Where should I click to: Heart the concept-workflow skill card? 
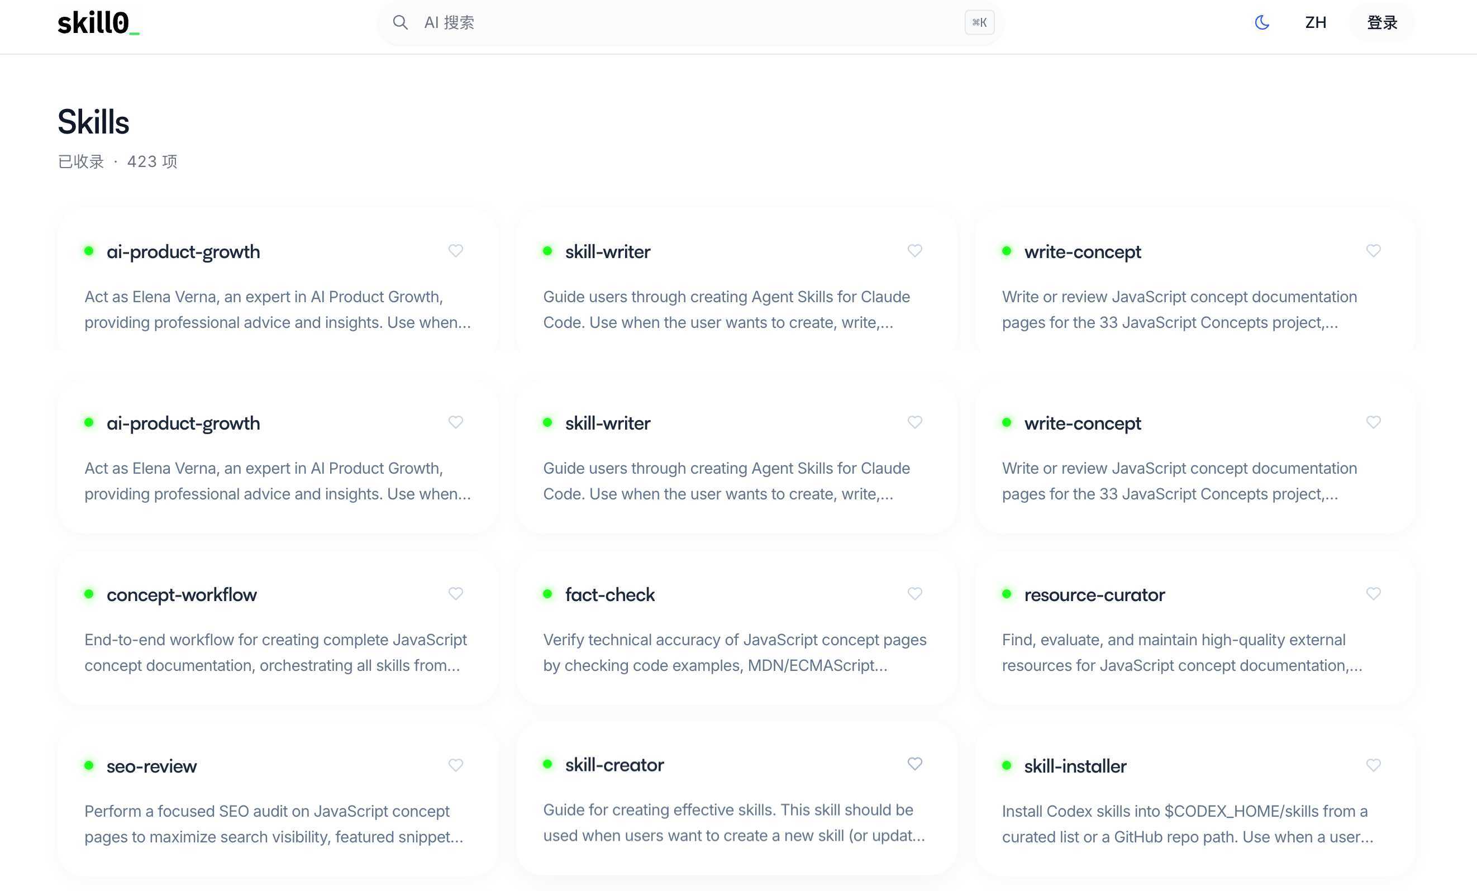click(456, 594)
